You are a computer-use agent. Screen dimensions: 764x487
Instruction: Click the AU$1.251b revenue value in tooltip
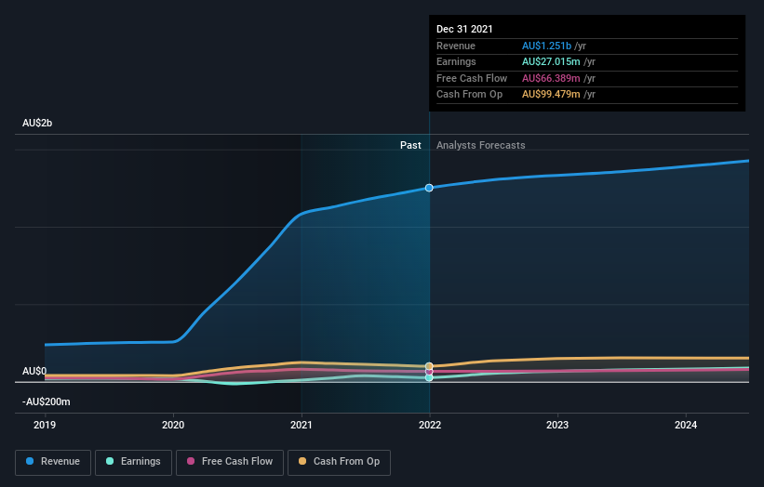[546, 46]
